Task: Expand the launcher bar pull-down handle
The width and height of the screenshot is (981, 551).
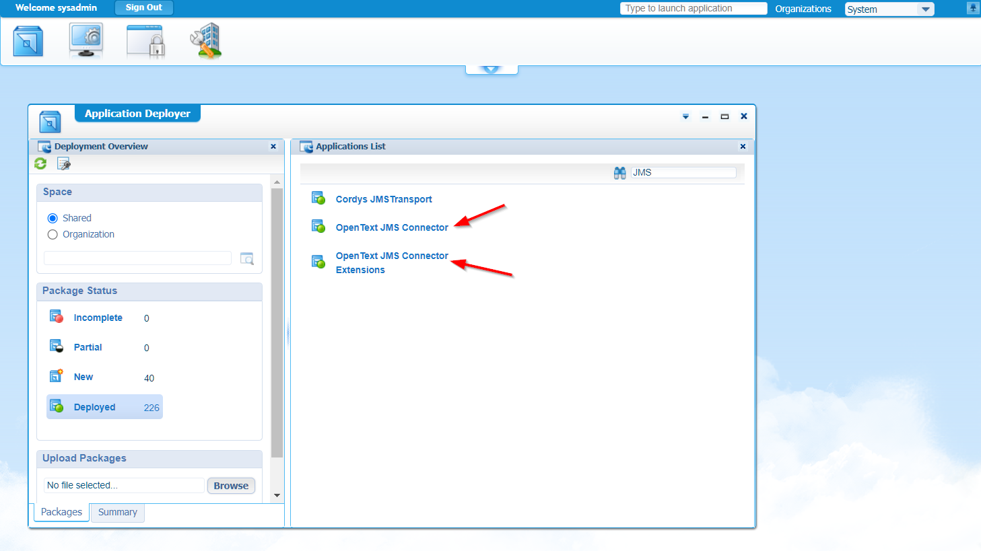Action: (492, 69)
